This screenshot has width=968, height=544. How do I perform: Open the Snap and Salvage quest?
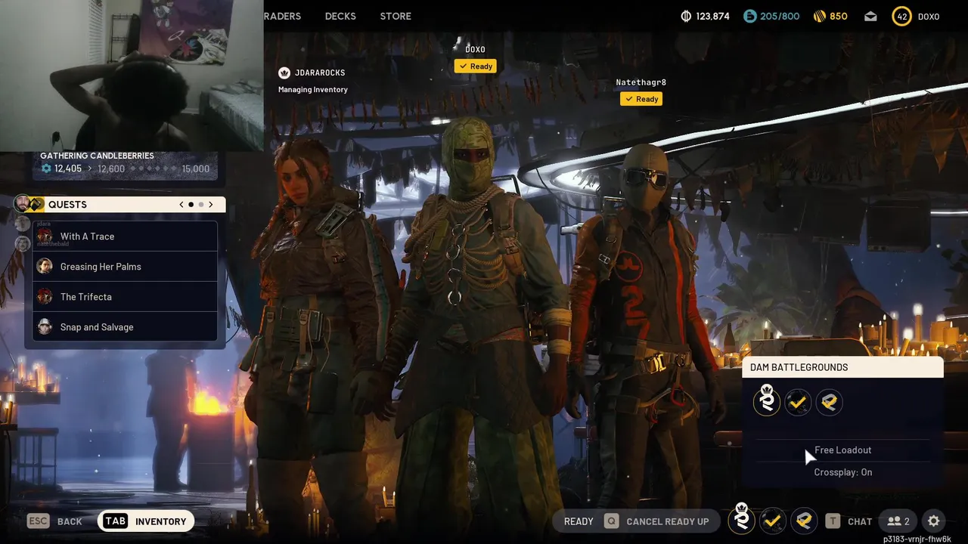tap(126, 327)
